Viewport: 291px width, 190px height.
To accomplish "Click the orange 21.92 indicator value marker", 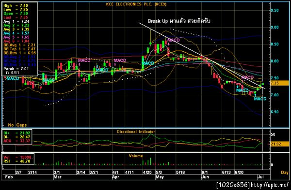I will (x=279, y=144).
